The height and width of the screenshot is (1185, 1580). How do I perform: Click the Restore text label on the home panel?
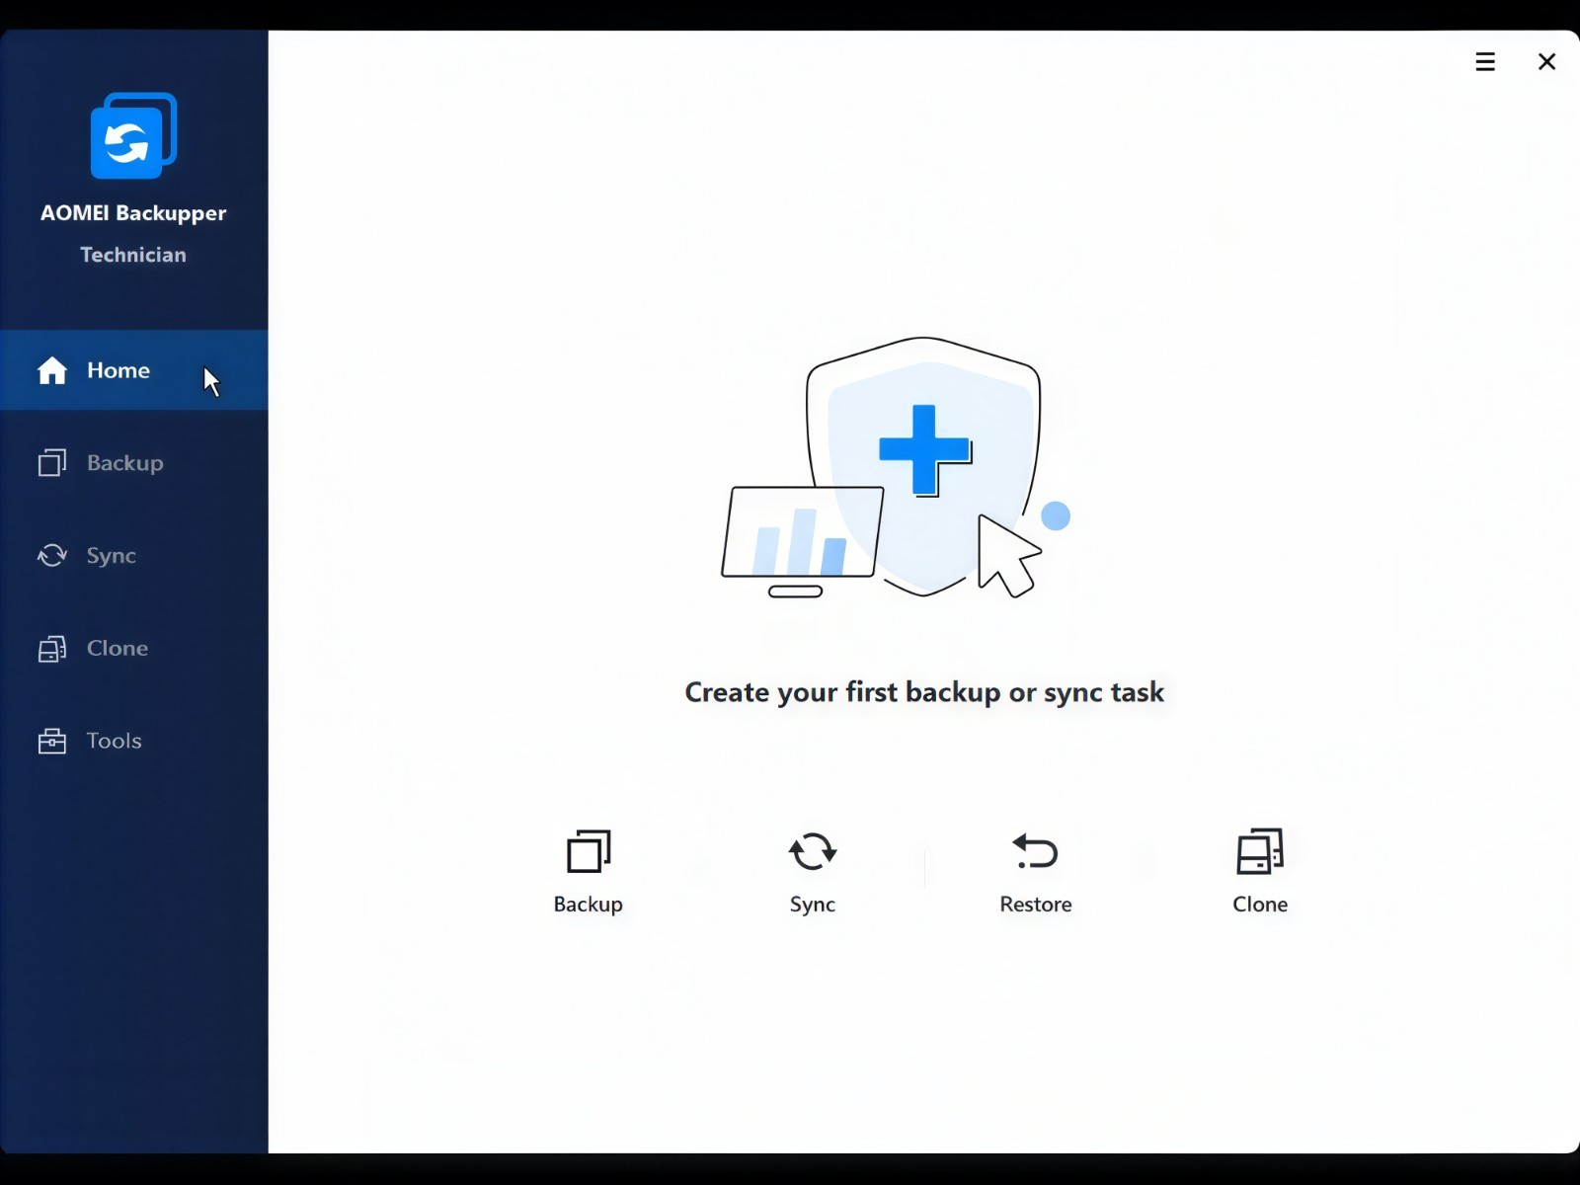[1036, 905]
